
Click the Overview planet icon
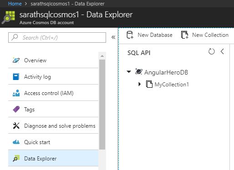16,60
